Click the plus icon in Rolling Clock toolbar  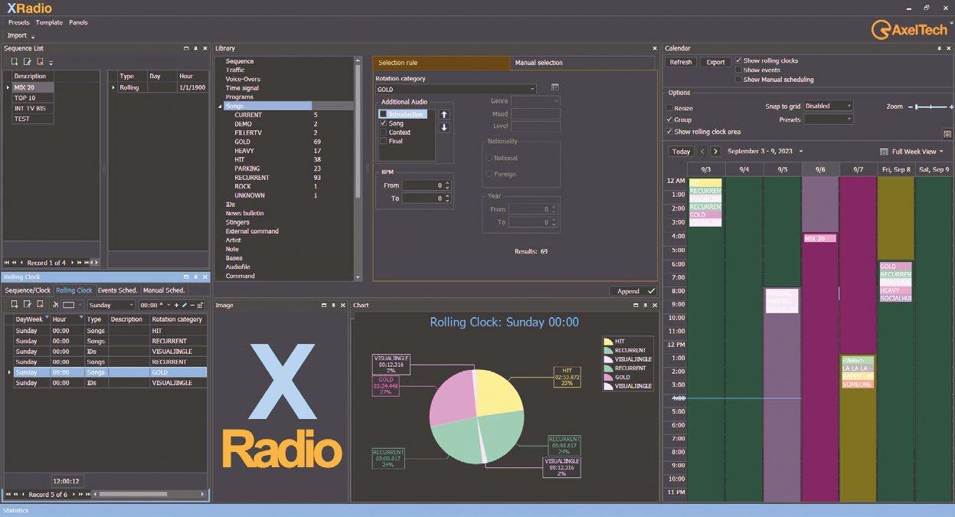(x=176, y=305)
